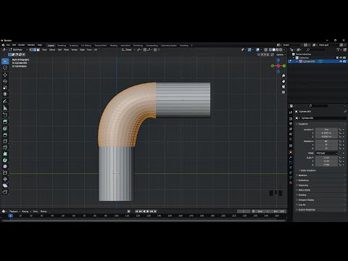The image size is (348, 261).
Task: Open the timeline Keying menu
Action: click(x=25, y=211)
